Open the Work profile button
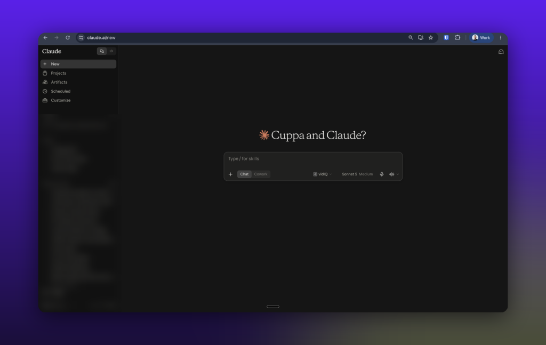The height and width of the screenshot is (345, 546). pos(481,38)
